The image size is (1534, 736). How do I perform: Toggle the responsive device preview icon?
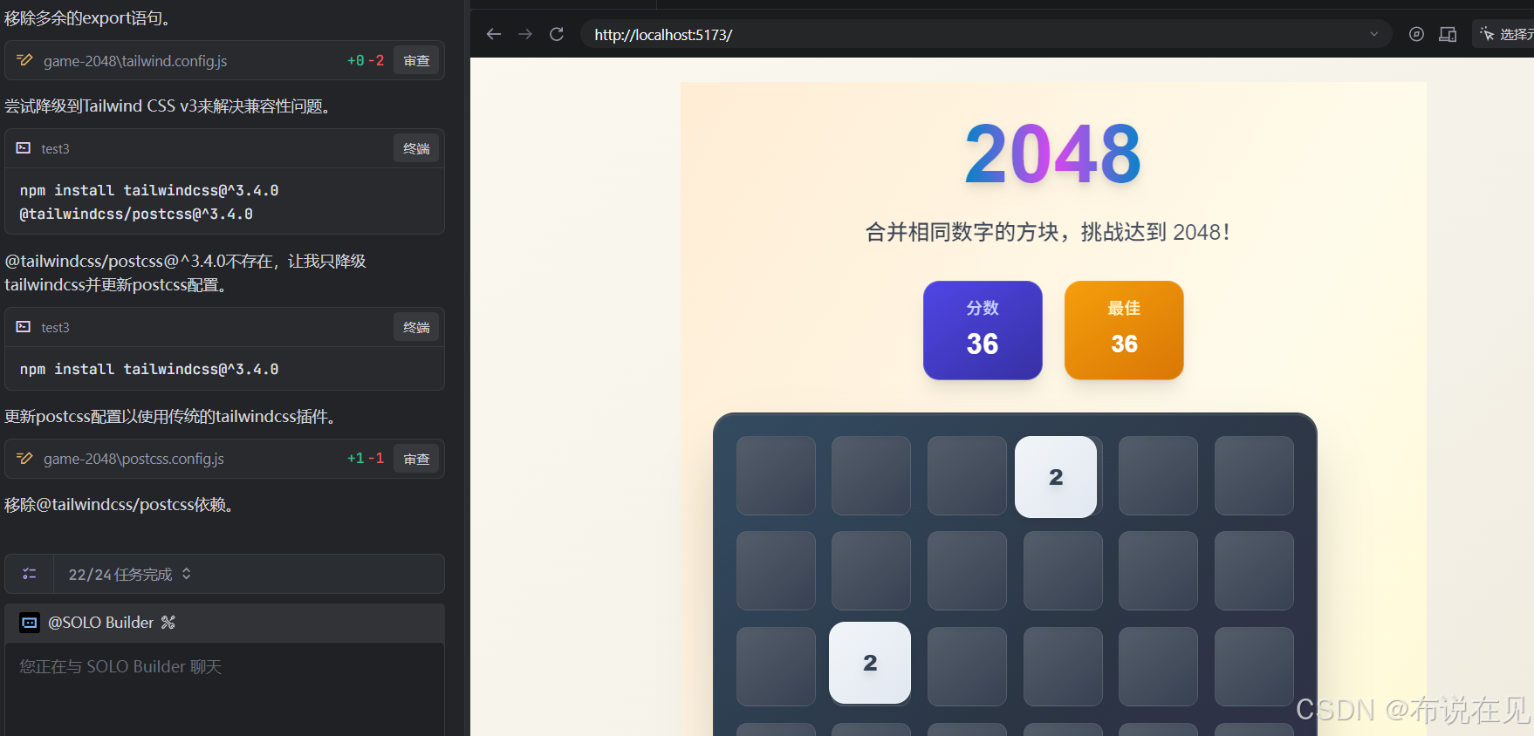pos(1448,34)
